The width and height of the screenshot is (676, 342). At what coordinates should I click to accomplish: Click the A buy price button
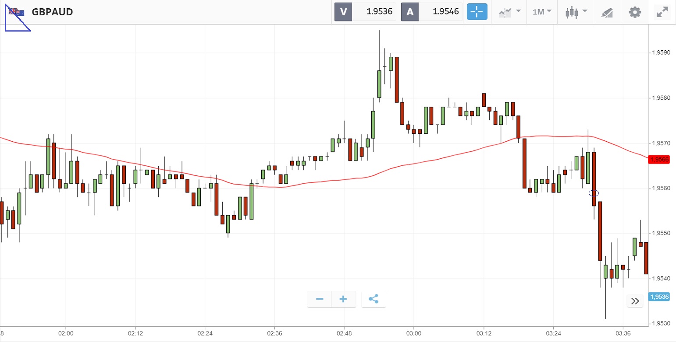pyautogui.click(x=432, y=12)
